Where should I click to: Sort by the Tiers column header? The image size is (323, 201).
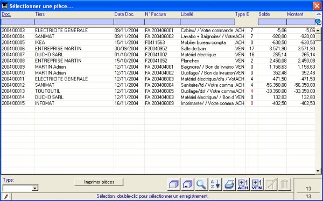40,14
